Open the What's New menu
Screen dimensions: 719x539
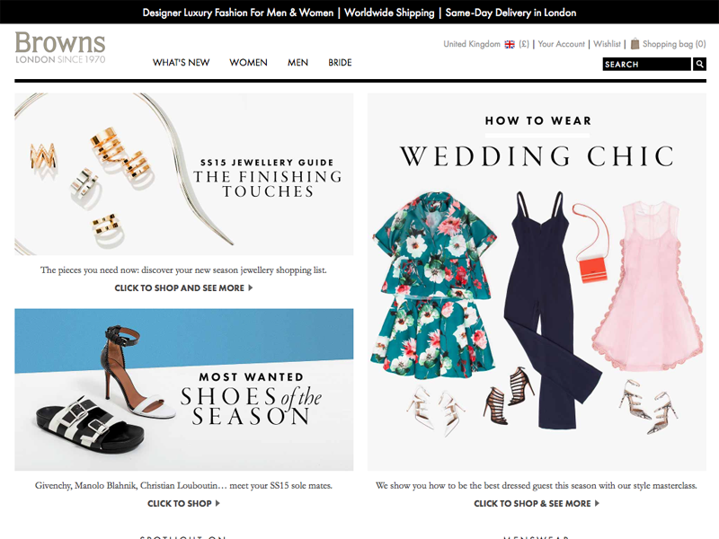click(x=182, y=62)
